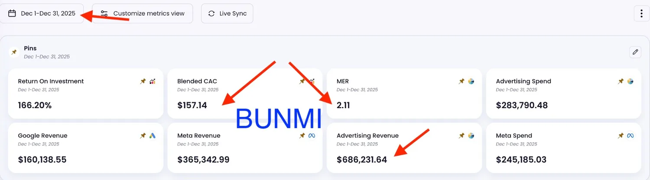The width and height of the screenshot is (650, 180).
Task: Select the Meta Spend title
Action: click(x=514, y=136)
